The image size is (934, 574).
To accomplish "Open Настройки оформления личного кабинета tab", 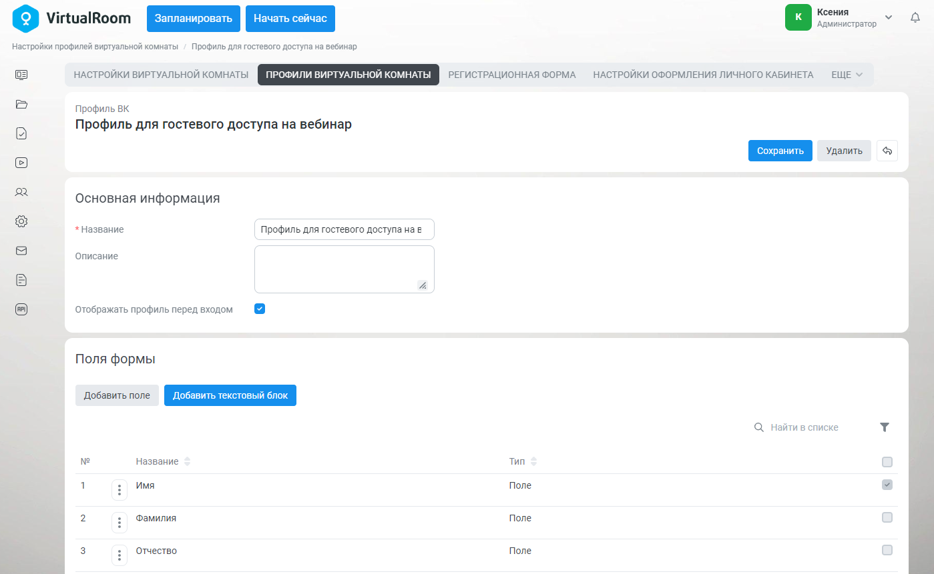I will click(x=703, y=75).
